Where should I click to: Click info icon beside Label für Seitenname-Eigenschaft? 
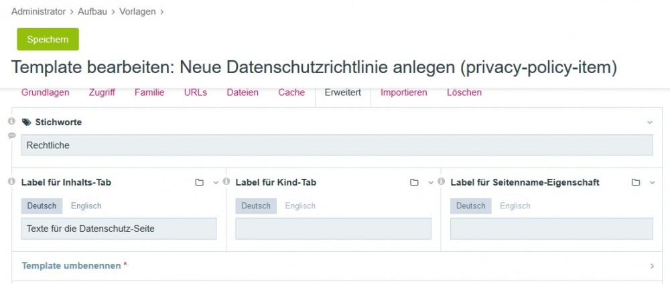442,182
